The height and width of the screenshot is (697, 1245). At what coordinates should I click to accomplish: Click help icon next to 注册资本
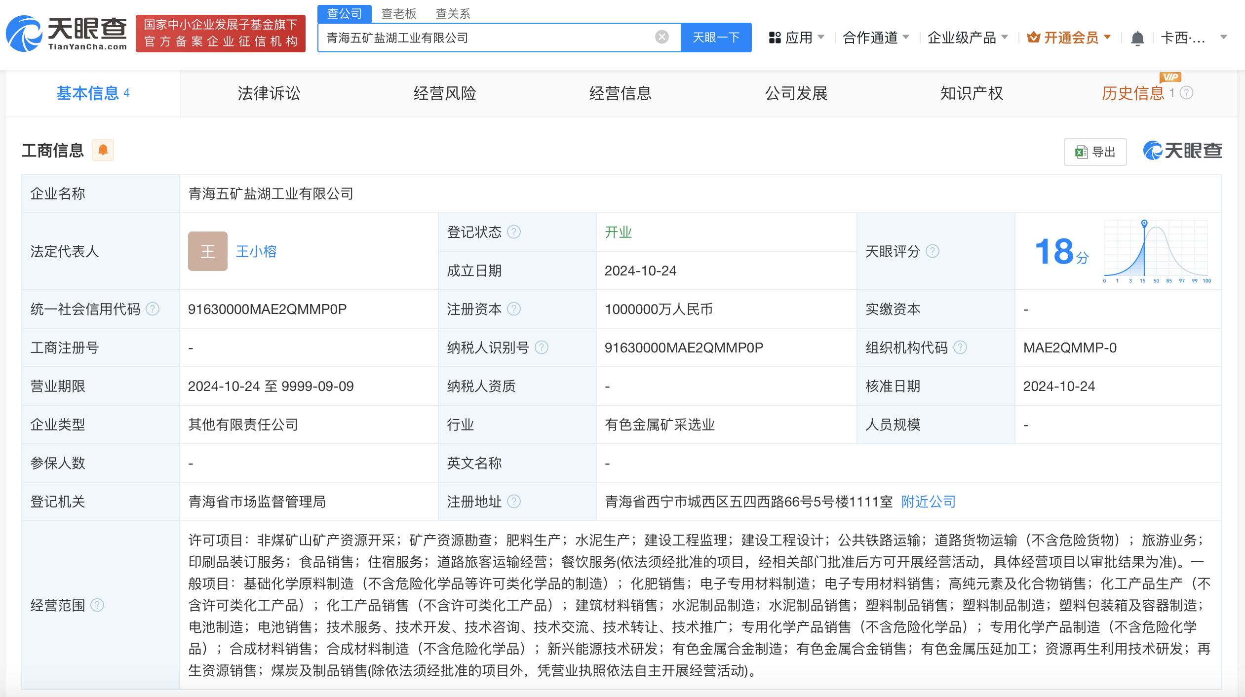[514, 309]
